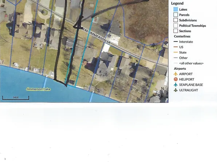
Task: Click the gray Other centerline symbol
Action: pyautogui.click(x=175, y=58)
